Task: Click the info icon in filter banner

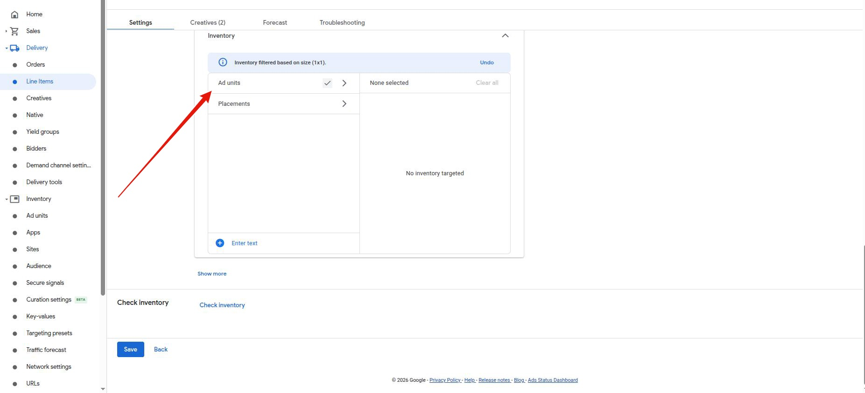Action: pyautogui.click(x=223, y=62)
